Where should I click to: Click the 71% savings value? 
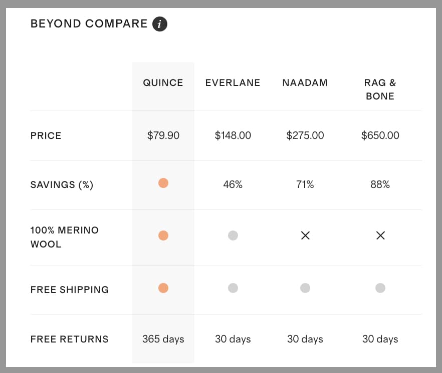pyautogui.click(x=305, y=184)
